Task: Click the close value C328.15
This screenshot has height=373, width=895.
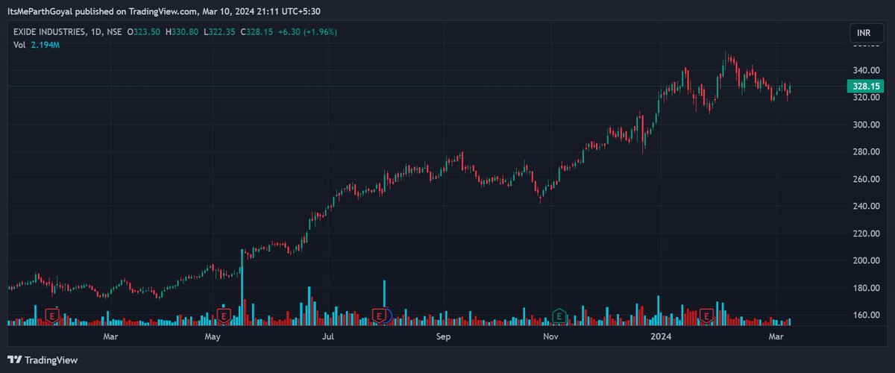Action: click(x=256, y=33)
